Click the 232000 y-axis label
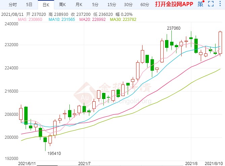This screenshot has height=166, width=225. tap(11, 45)
